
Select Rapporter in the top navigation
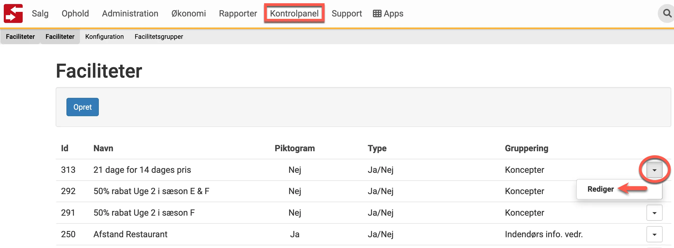click(x=238, y=13)
